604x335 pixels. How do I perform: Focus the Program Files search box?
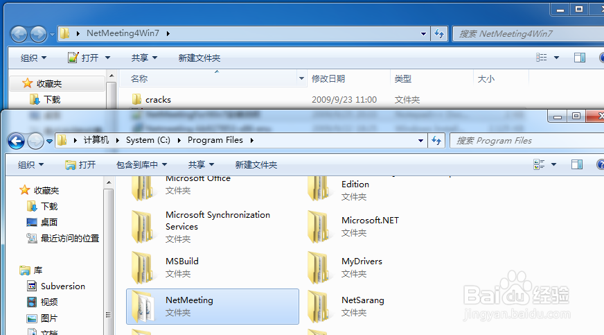click(x=528, y=141)
